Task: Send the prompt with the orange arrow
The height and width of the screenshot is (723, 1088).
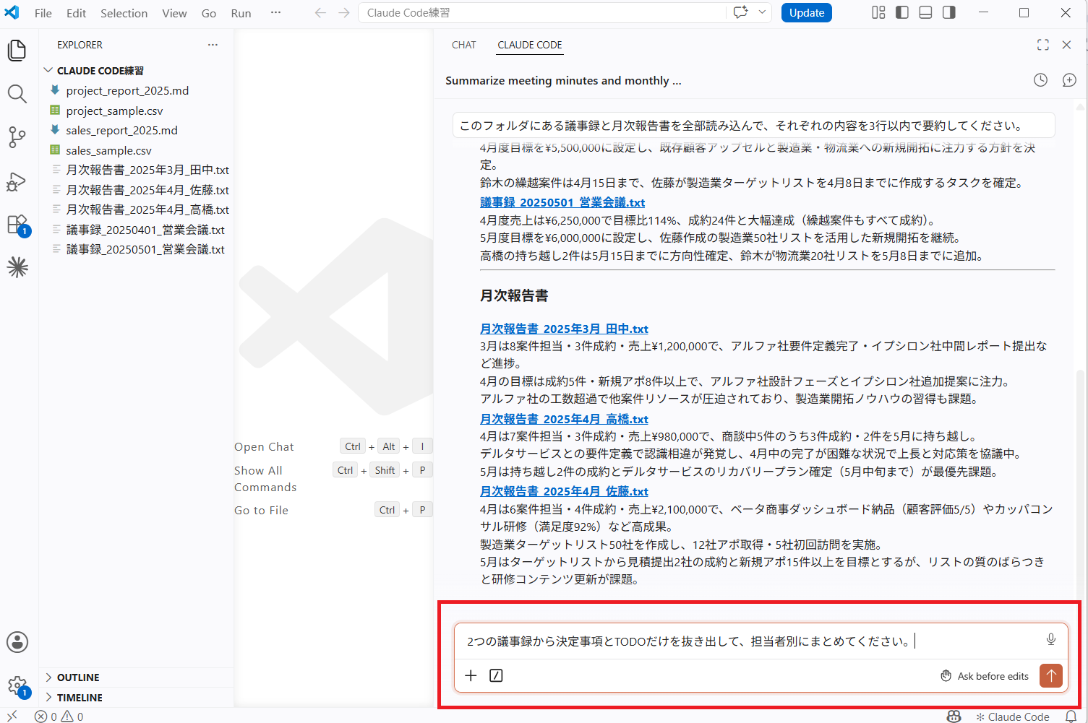Action: point(1051,675)
